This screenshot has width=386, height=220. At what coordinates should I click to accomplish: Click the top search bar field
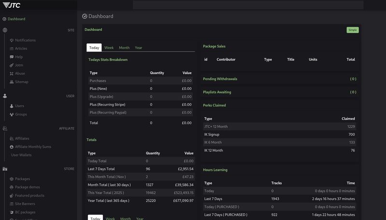point(248,5)
